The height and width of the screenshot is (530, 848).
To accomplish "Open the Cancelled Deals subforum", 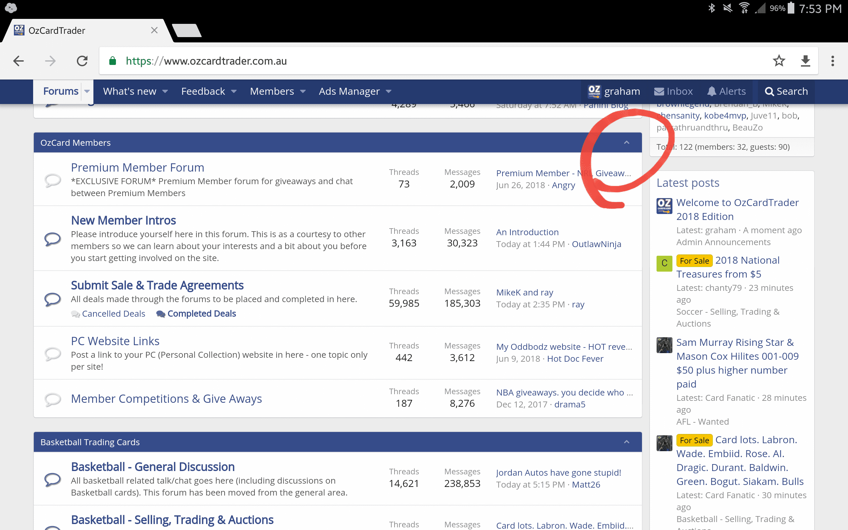I will pos(113,313).
